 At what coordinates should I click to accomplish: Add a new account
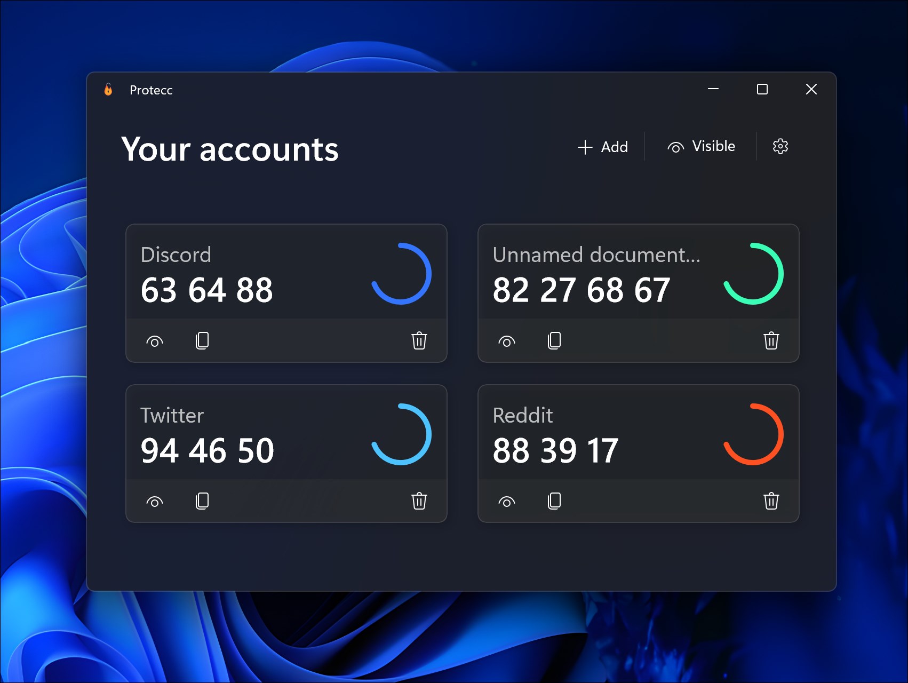coord(603,147)
